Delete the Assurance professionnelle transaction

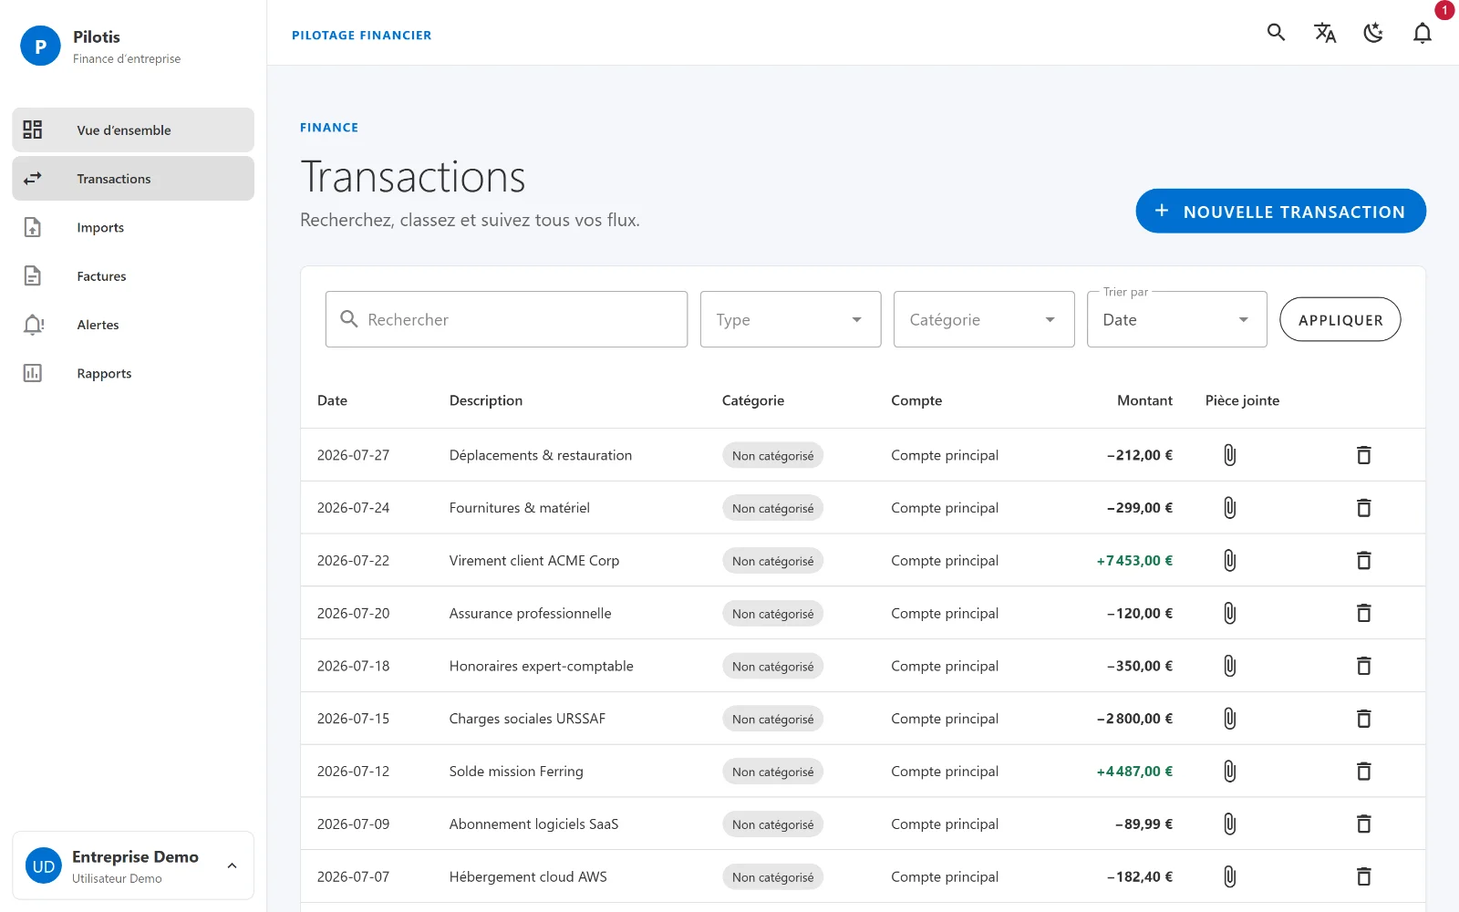tap(1363, 614)
